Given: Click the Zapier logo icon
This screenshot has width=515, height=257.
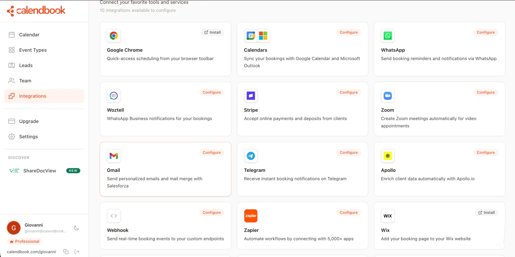Looking at the screenshot, I should 251,216.
